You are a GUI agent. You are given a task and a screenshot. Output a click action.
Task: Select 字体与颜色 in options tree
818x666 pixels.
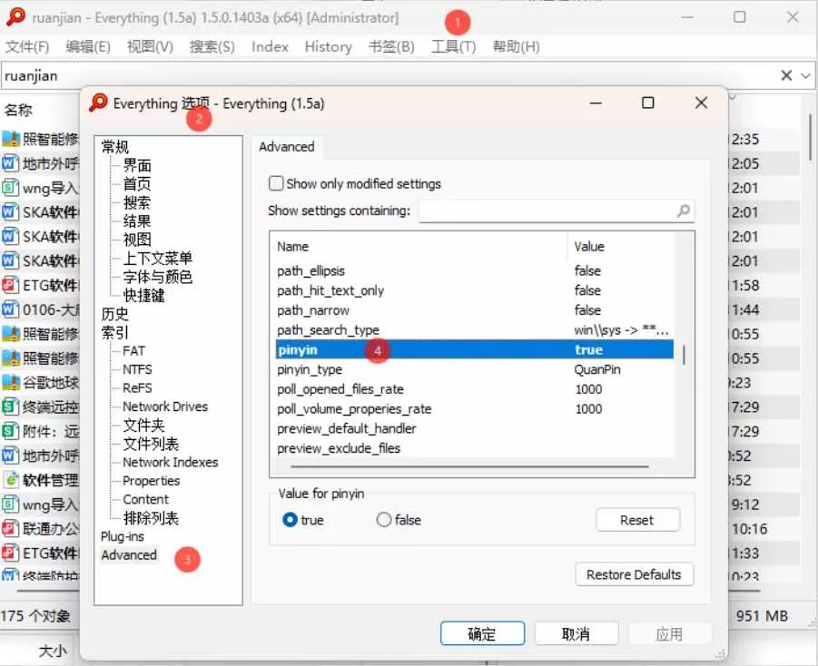point(158,277)
